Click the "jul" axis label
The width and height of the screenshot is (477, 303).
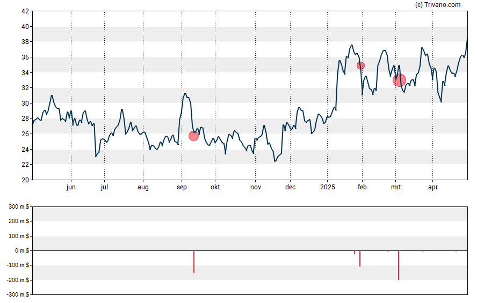(x=104, y=187)
